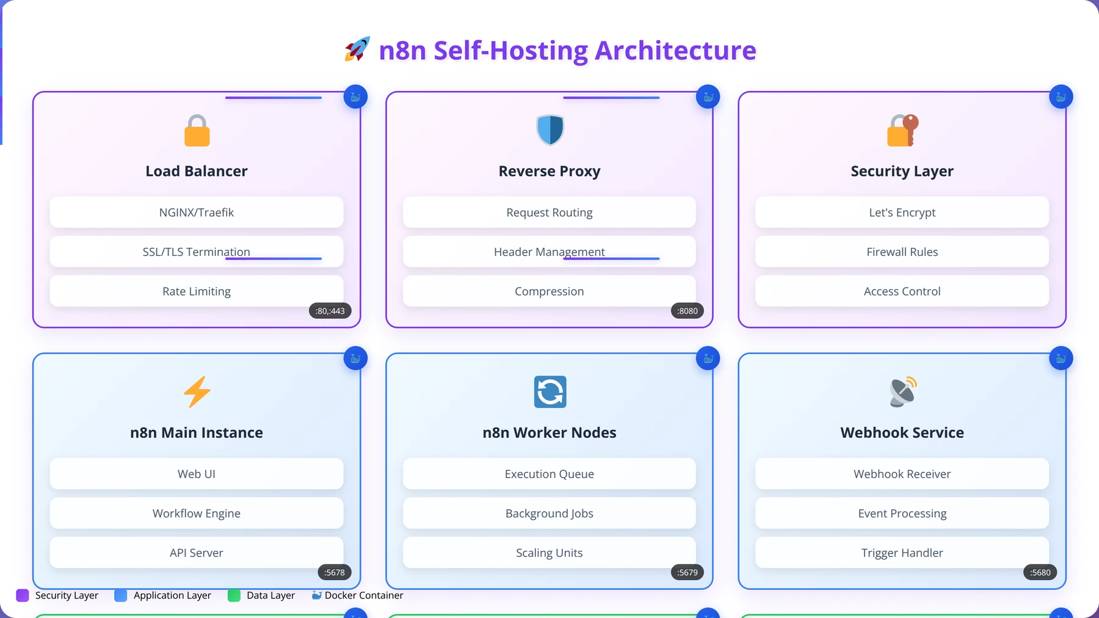Image resolution: width=1099 pixels, height=618 pixels.
Task: Click the Security Layer legend label
Action: click(67, 595)
